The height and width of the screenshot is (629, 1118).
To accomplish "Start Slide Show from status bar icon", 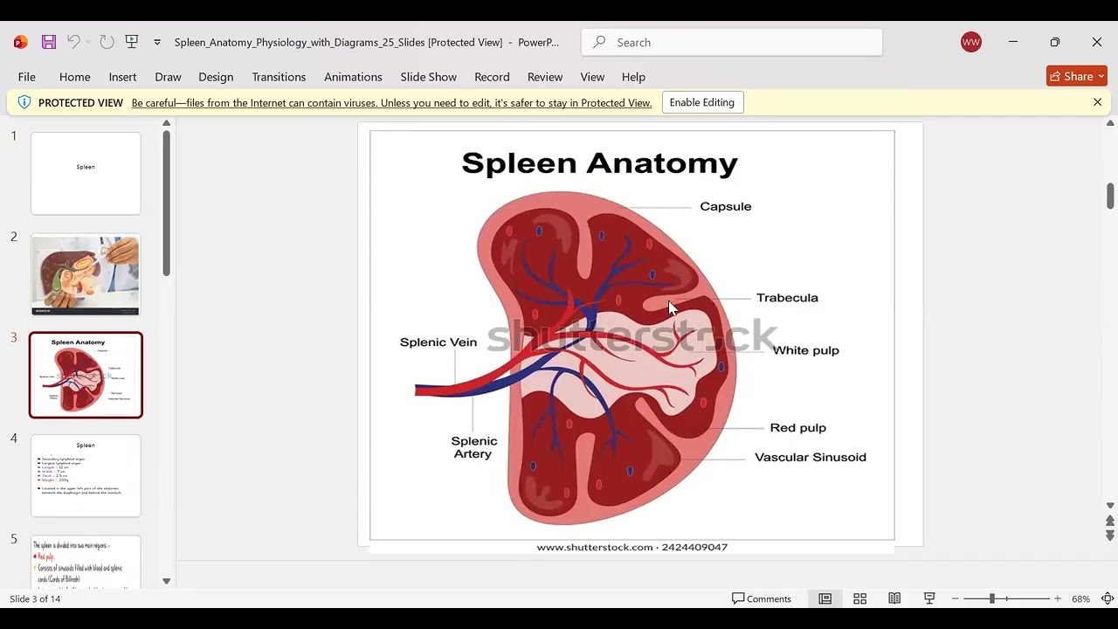I will pos(929,598).
